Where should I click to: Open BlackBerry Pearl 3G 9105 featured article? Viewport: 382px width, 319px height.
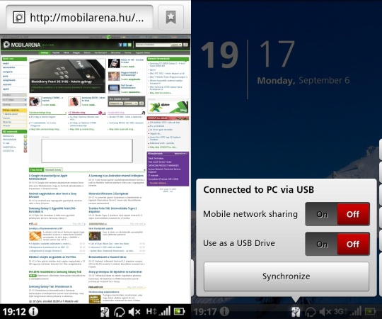click(67, 76)
